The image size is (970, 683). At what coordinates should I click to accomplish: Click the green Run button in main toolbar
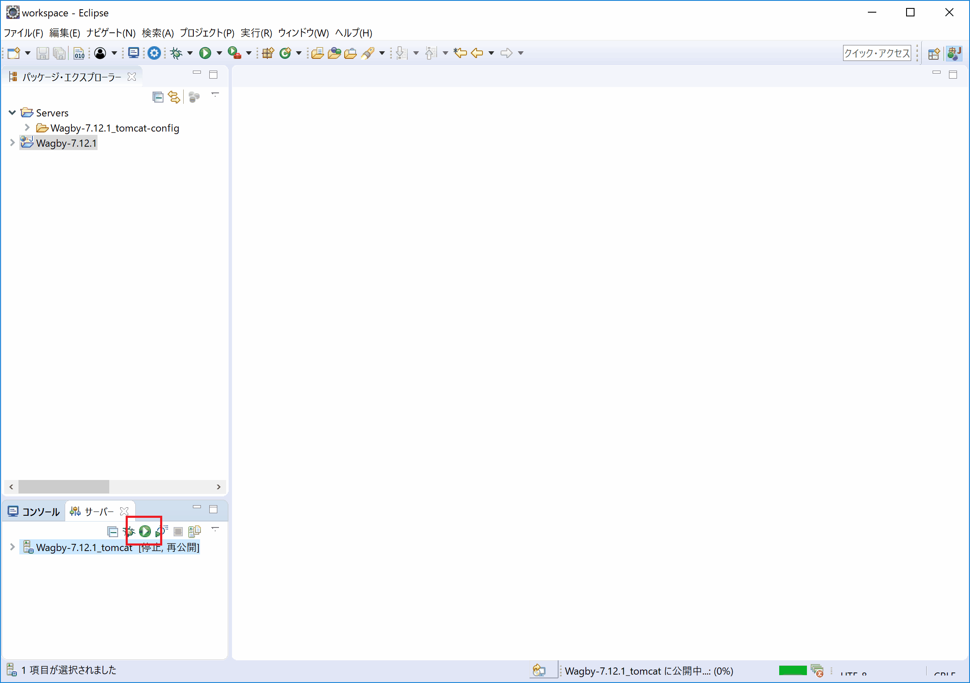206,53
